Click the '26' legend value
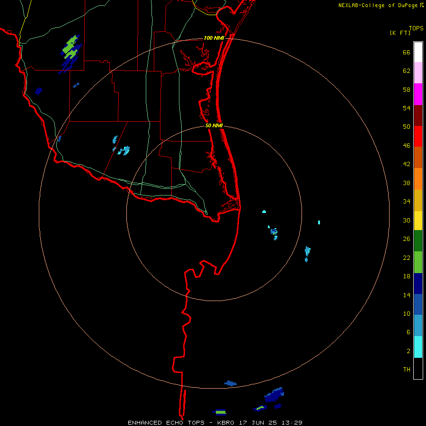Image resolution: width=426 pixels, height=426 pixels. coord(407,239)
